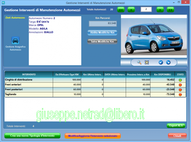Click Da Effettuare Ogni KM column header
191x142 pixels.
click(67, 74)
